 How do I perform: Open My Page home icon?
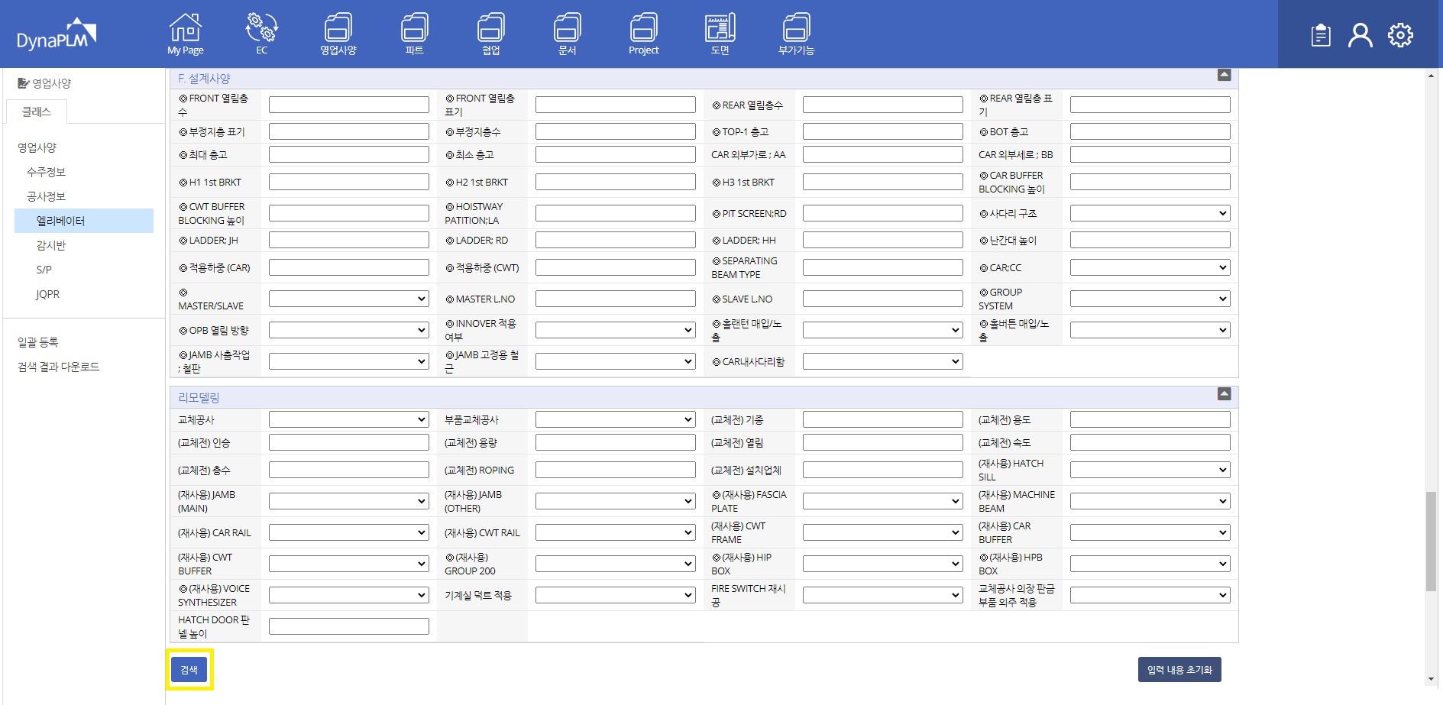185,34
